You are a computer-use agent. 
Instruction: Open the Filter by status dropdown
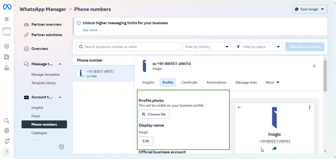pyautogui.click(x=258, y=47)
